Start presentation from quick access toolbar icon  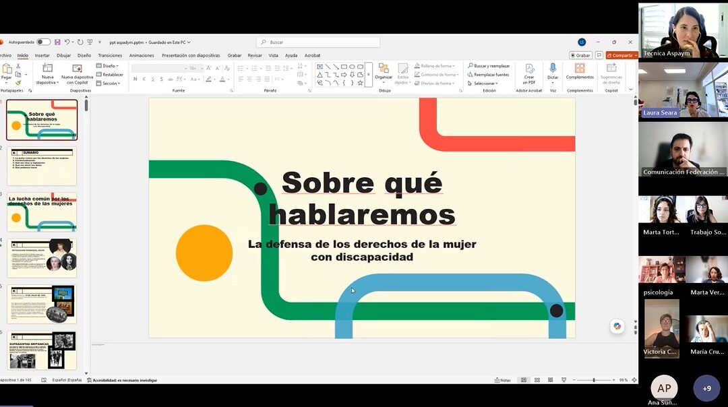[90, 42]
